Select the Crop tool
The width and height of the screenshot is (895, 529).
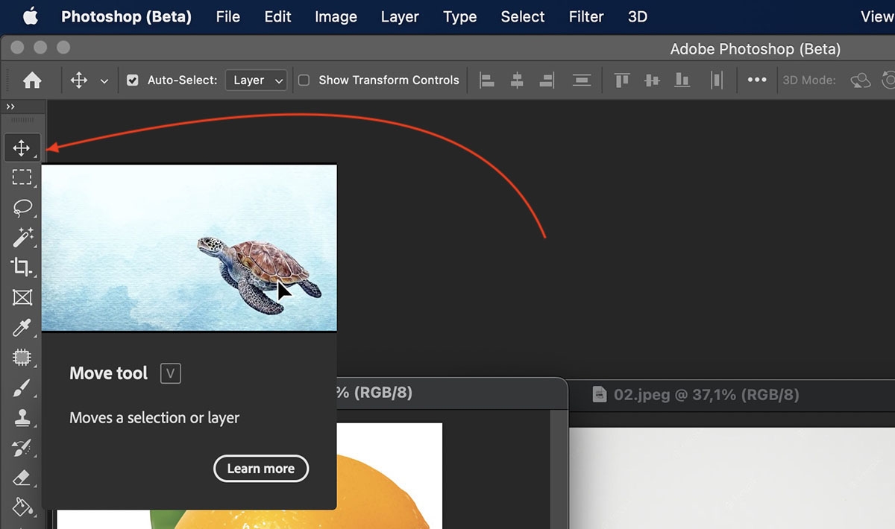pyautogui.click(x=22, y=267)
